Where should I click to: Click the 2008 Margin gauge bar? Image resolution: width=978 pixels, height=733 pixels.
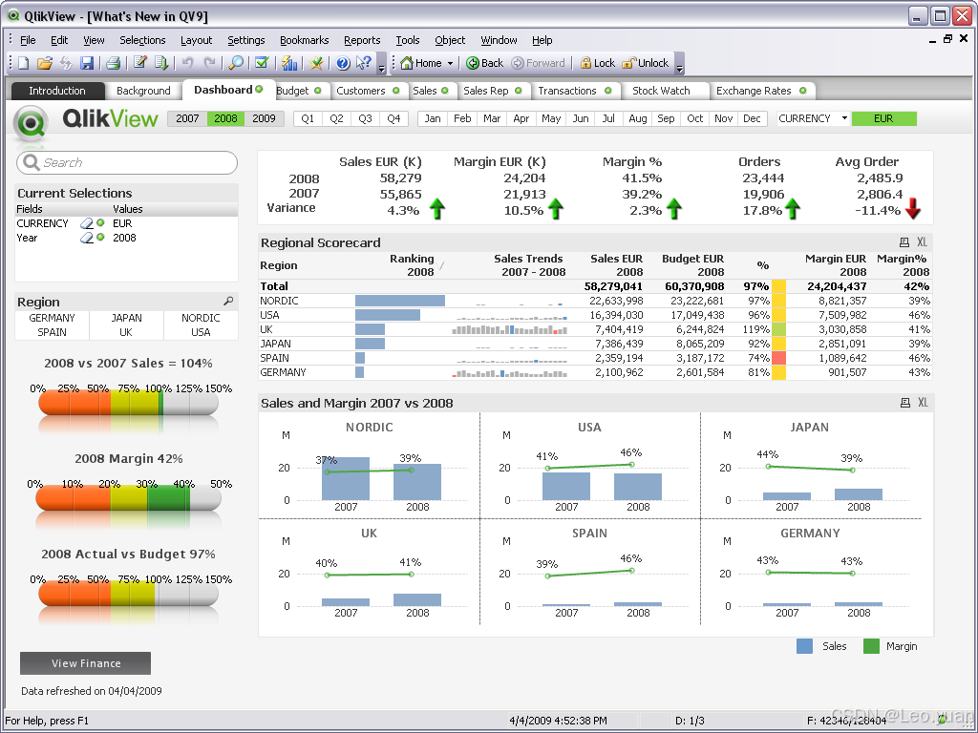point(129,498)
